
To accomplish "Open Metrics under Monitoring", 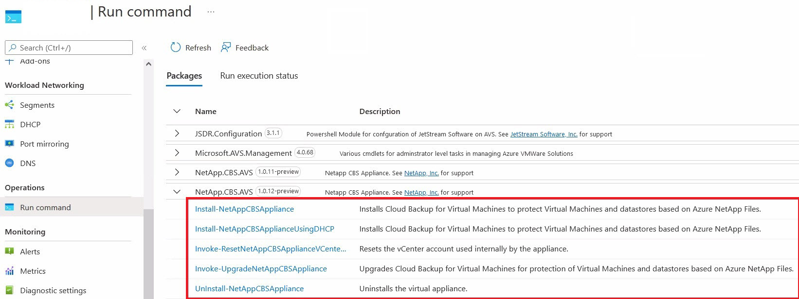I will pos(33,271).
